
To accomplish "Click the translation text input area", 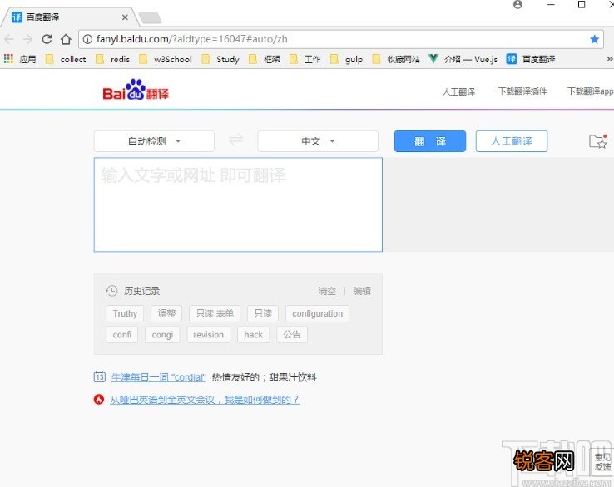I will tap(238, 204).
